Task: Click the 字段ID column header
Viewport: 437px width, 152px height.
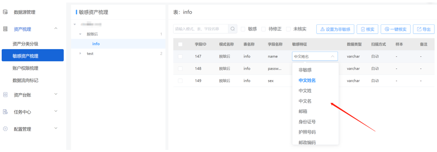Action: tap(200, 44)
